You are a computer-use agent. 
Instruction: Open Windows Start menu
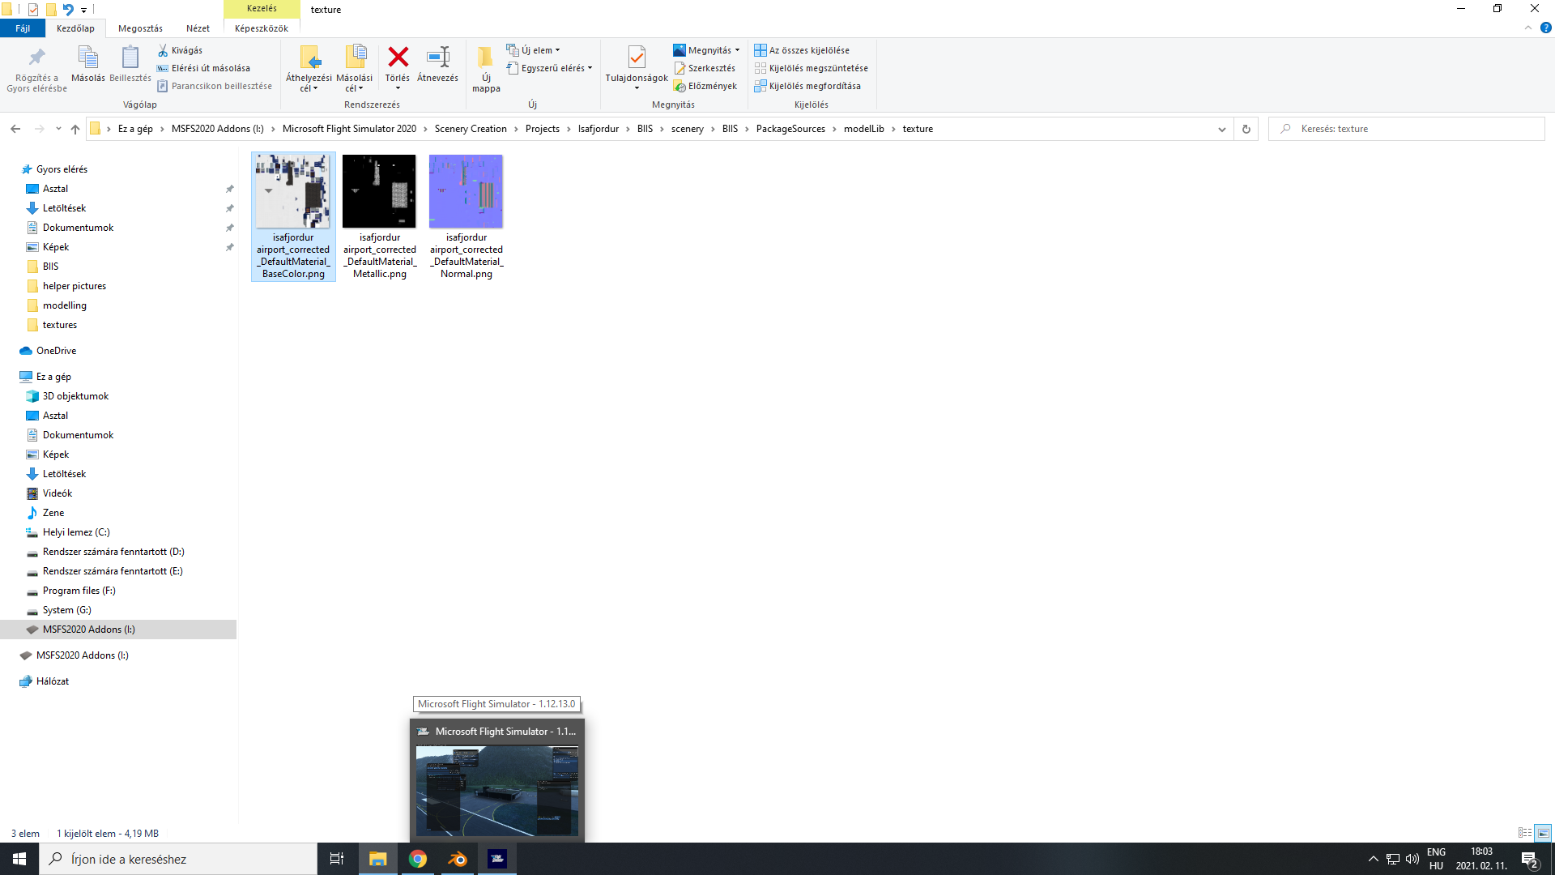click(19, 859)
